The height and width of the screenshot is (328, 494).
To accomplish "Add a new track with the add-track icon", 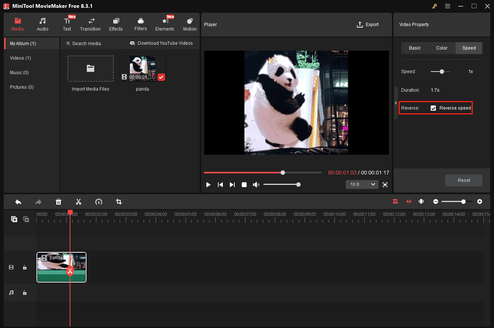I will point(14,219).
